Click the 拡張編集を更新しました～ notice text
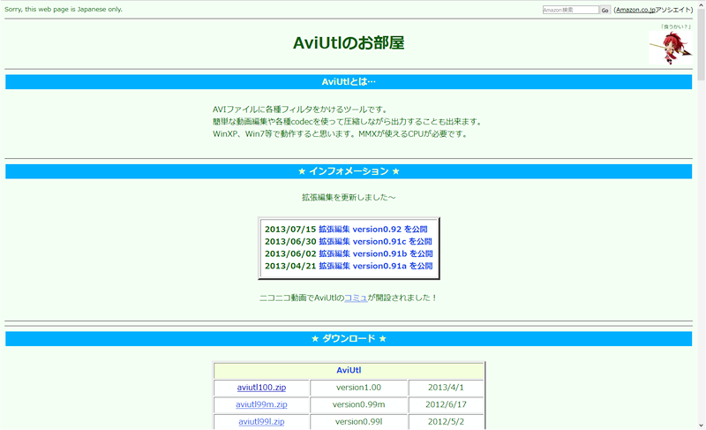Viewport: 706px width, 430px height. tap(349, 197)
